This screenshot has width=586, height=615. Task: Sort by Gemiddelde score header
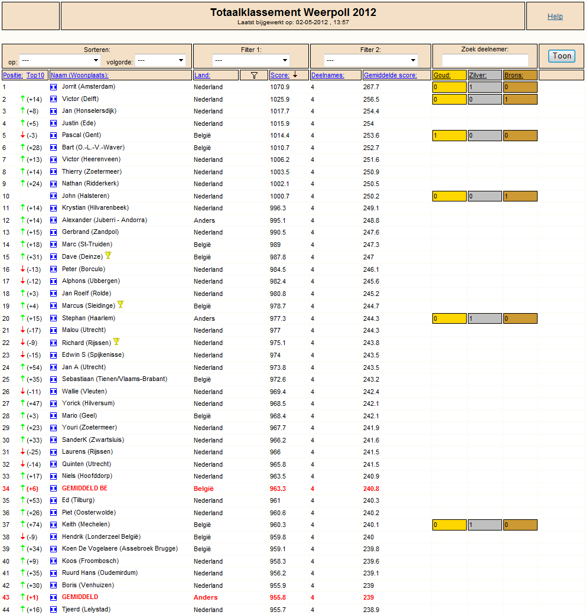(390, 75)
